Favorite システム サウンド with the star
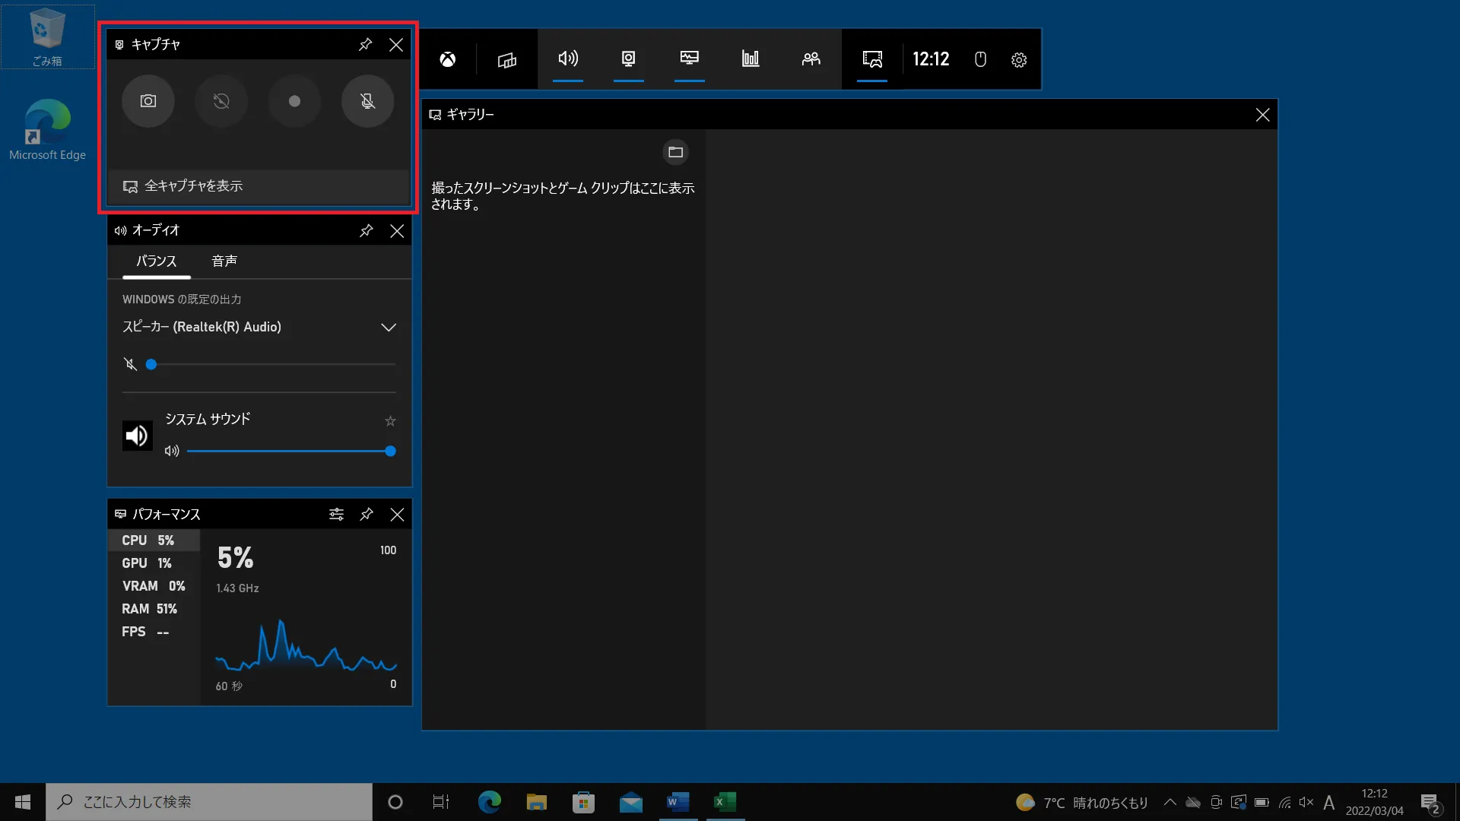Image resolution: width=1460 pixels, height=821 pixels. [390, 421]
